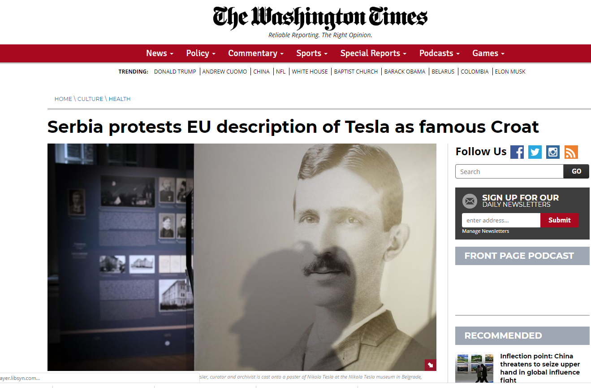Image resolution: width=591 pixels, height=388 pixels.
Task: Focus the Search input field
Action: 509,171
